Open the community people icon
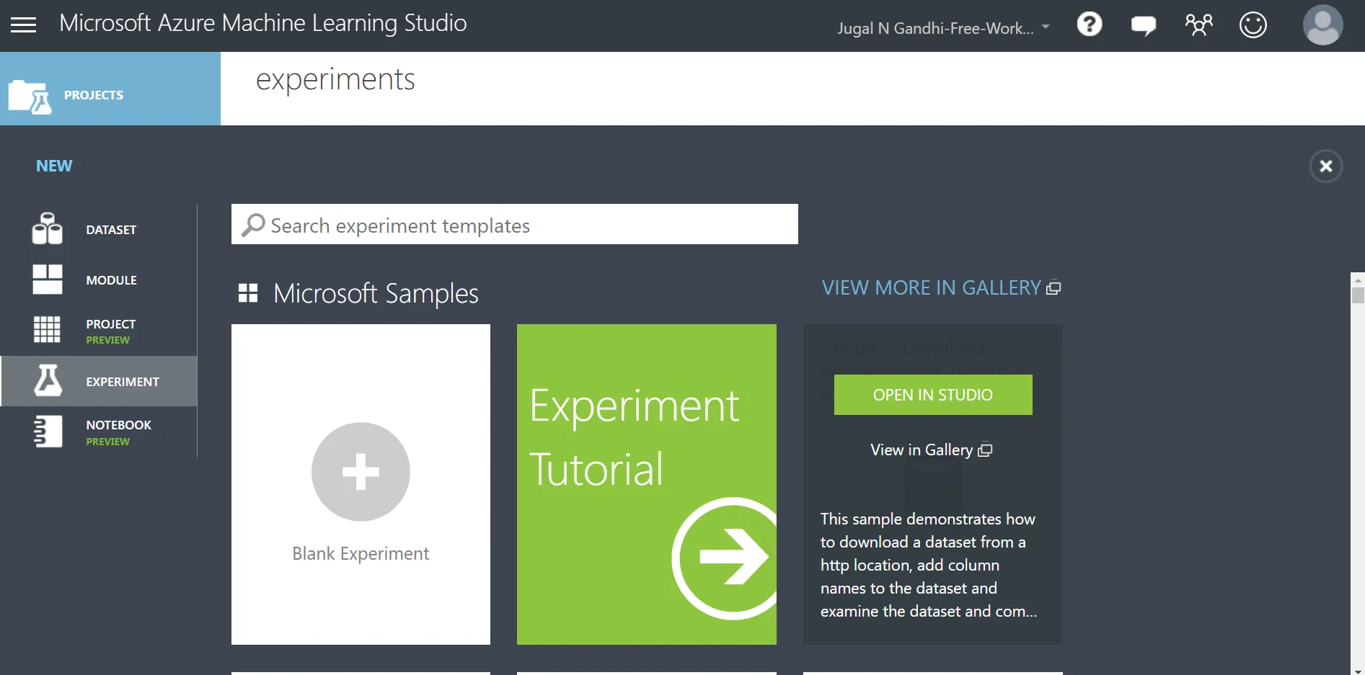This screenshot has height=675, width=1365. coord(1198,25)
